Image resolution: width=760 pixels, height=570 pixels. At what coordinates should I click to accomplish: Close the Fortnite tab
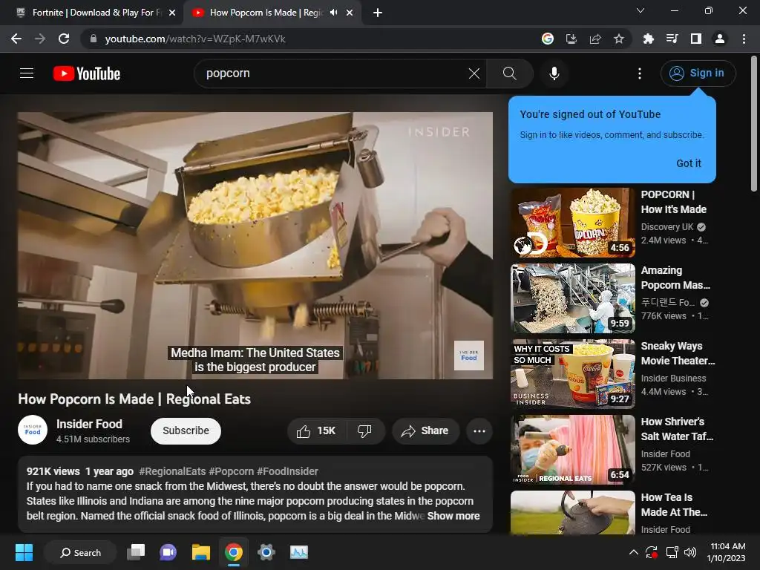172,13
